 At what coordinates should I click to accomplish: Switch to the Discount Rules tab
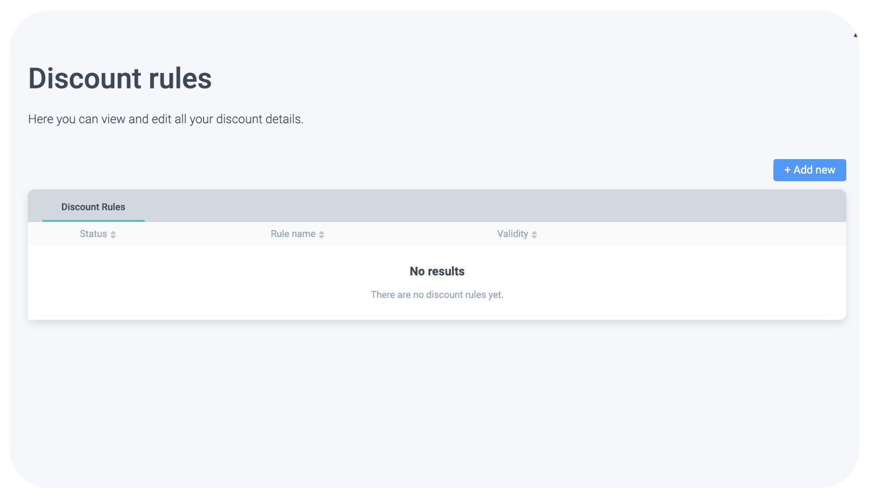[x=93, y=207]
